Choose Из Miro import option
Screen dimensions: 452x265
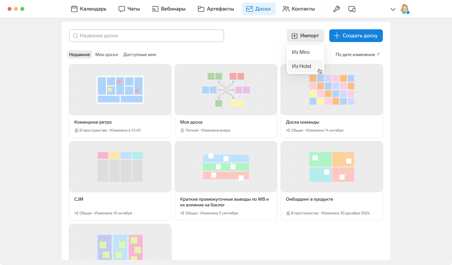point(305,52)
